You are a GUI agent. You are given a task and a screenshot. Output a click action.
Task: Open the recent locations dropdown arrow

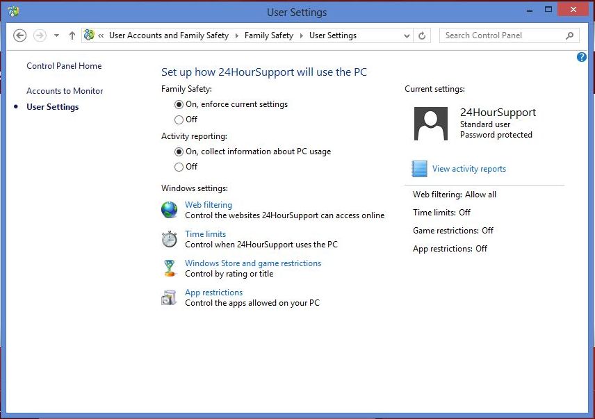coord(56,35)
